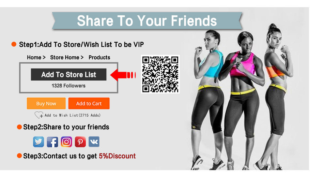Click the QR code image
This screenshot has width=310, height=176.
point(160,74)
